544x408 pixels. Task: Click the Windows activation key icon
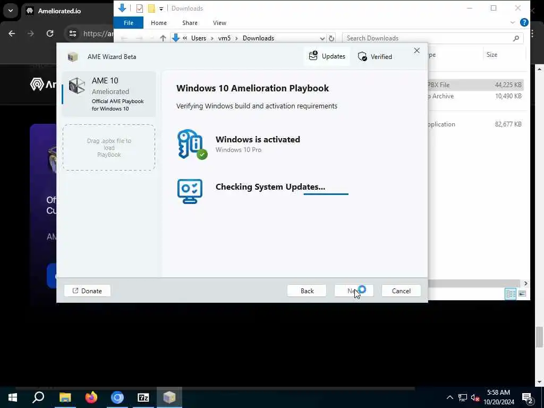pos(192,144)
